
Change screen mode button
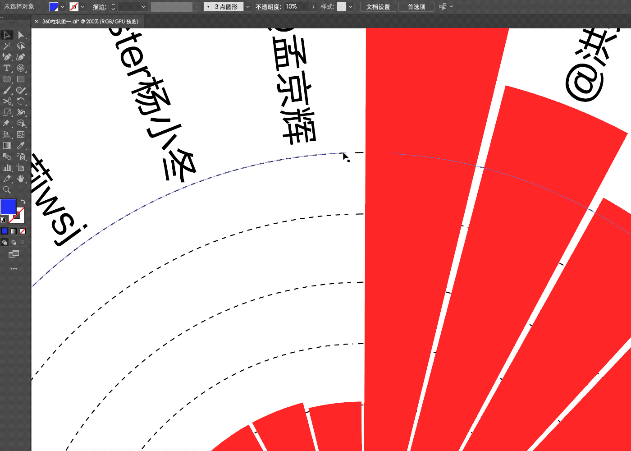14,254
